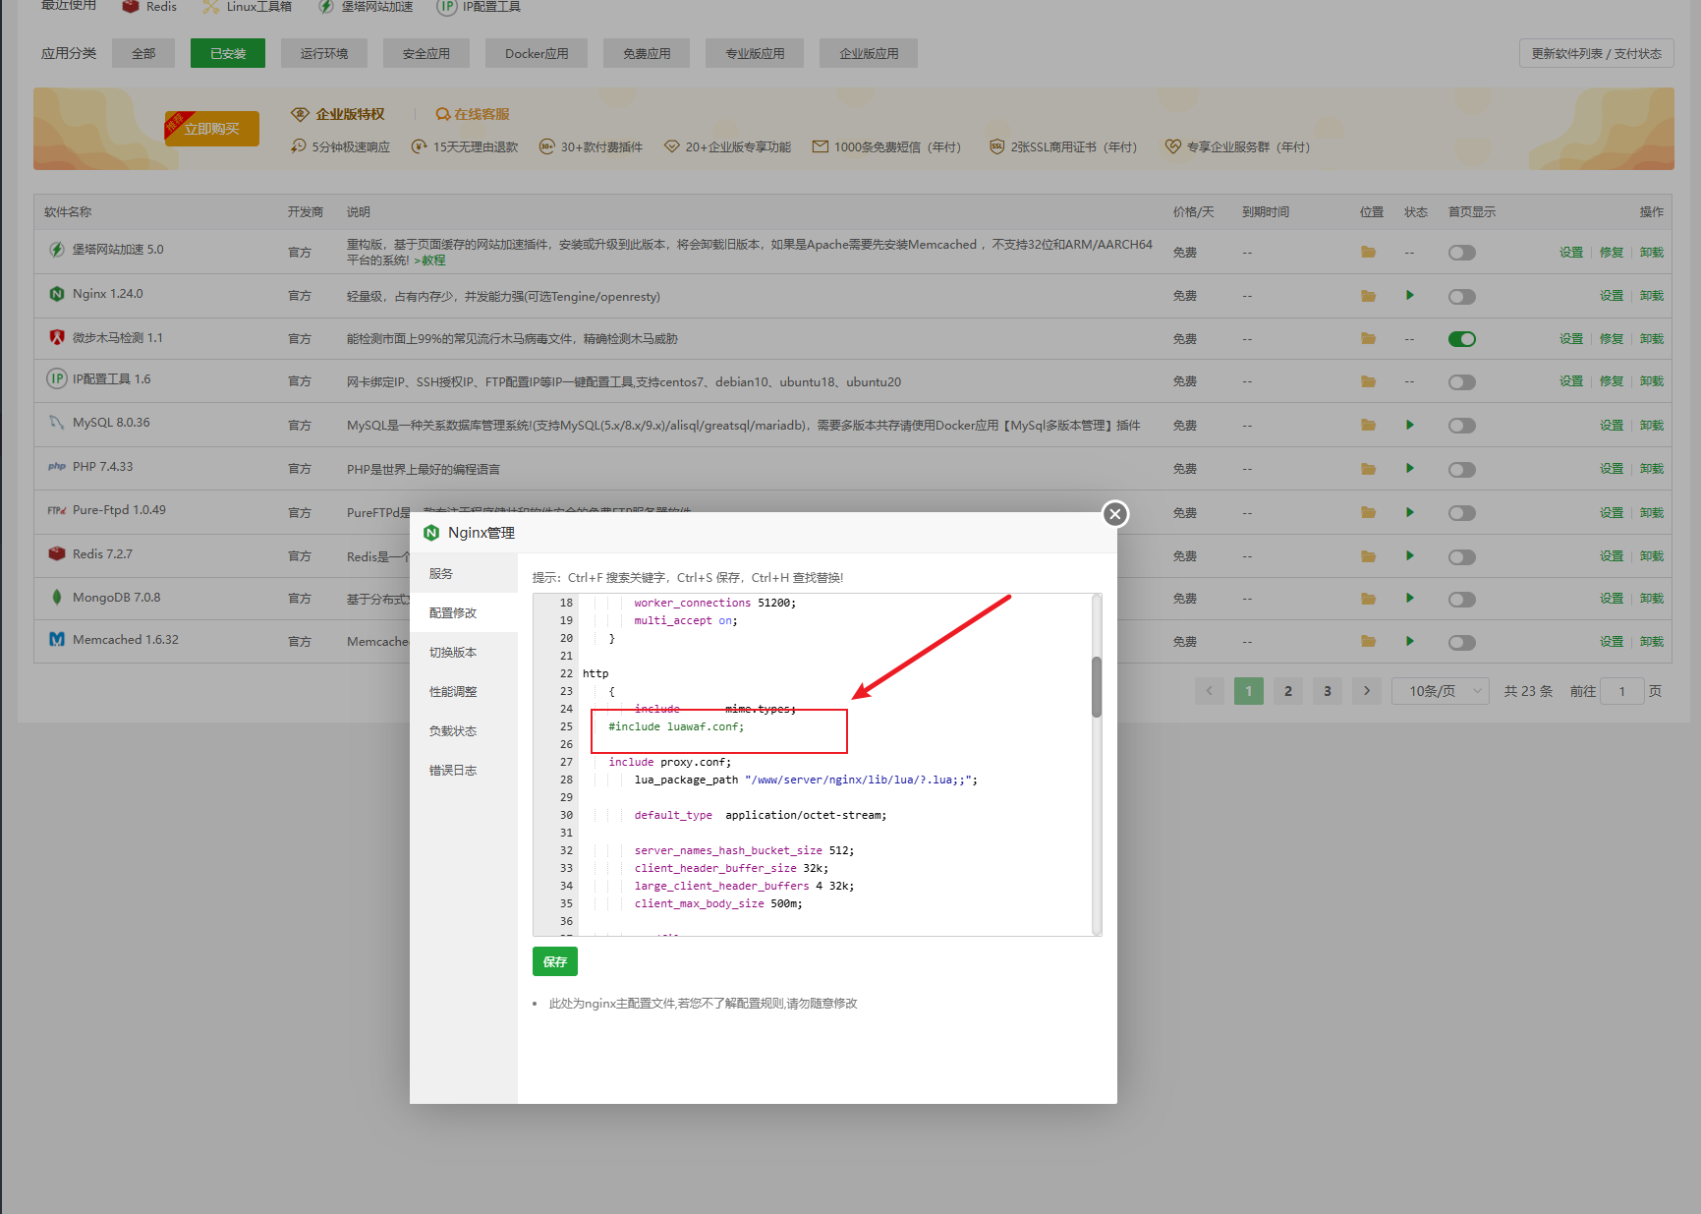Click line 25 #include luawaf.conf in editor

tap(676, 727)
